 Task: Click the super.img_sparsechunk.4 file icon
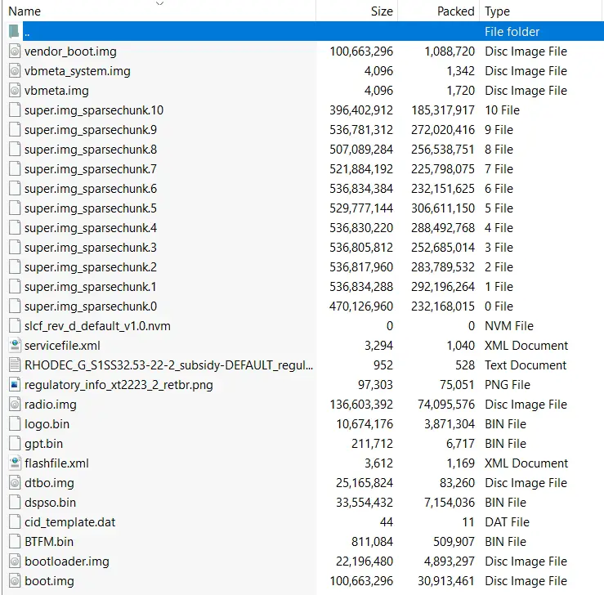pyautogui.click(x=15, y=227)
